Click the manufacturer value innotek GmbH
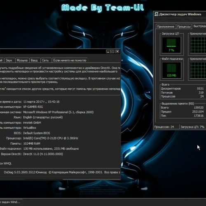The width and height of the screenshot is (206, 206). click(x=32, y=123)
